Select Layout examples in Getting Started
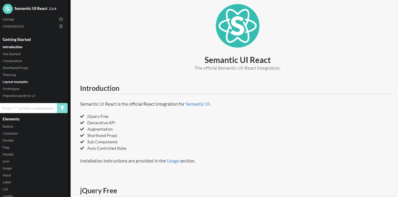The height and width of the screenshot is (197, 398). (15, 82)
